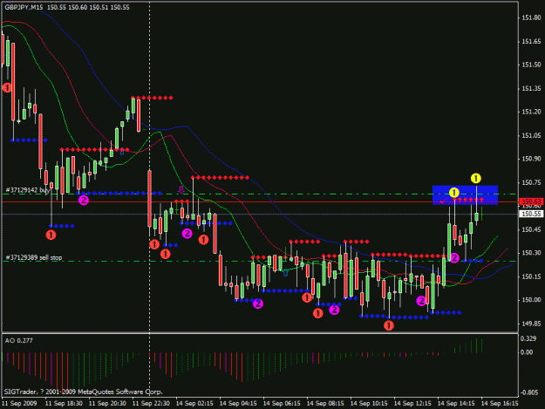Viewport: 545px width, 409px height.
Task: Click the 11 Sep 2009 time label
Action: tap(19, 404)
